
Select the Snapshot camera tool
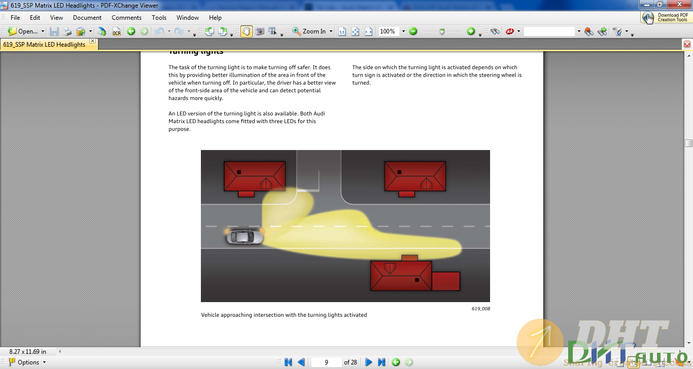pyautogui.click(x=260, y=31)
